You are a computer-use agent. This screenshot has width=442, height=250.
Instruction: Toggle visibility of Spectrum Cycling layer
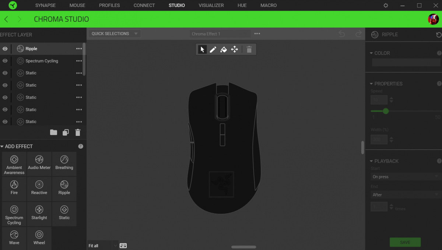coord(5,61)
